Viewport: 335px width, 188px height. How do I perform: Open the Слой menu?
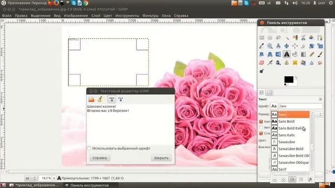pos(96,16)
